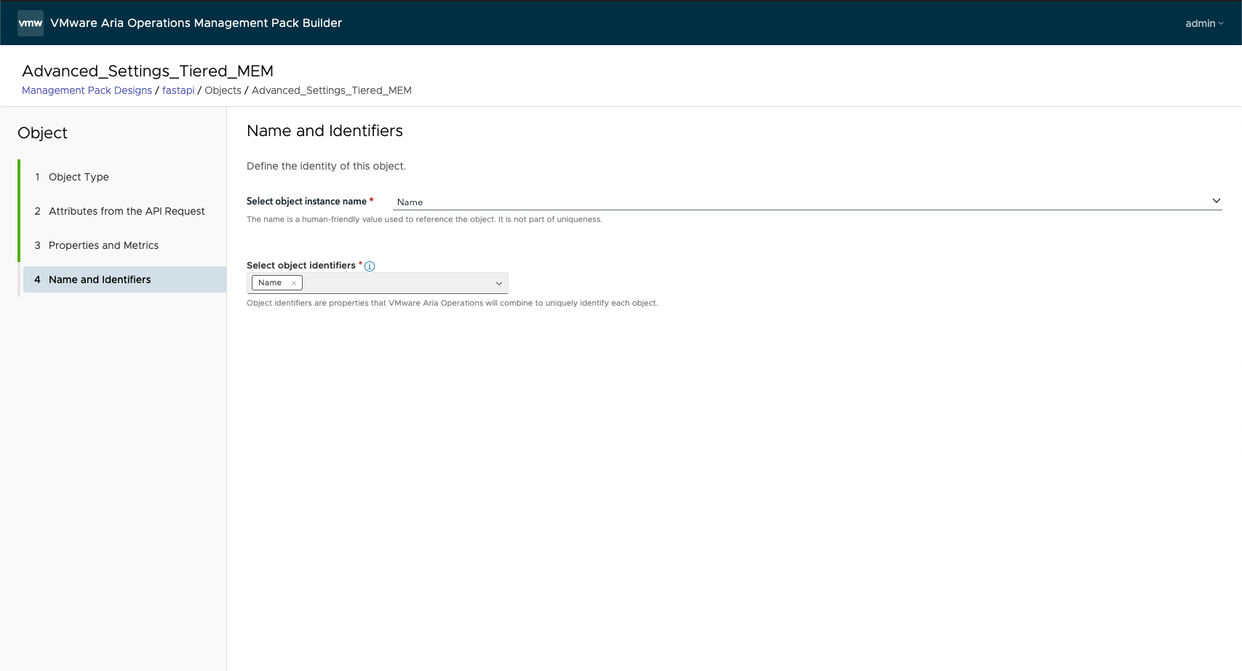Click the vmw logo icon

point(31,23)
